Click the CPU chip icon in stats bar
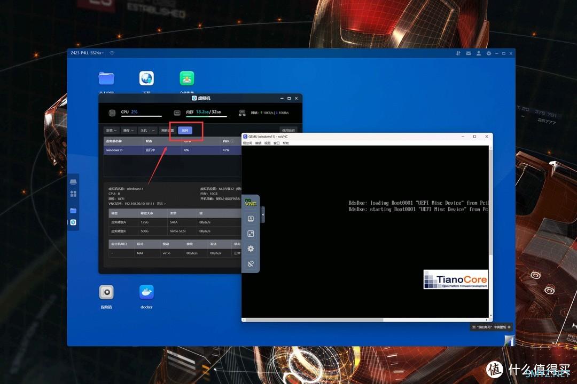577x384 pixels. 112,113
